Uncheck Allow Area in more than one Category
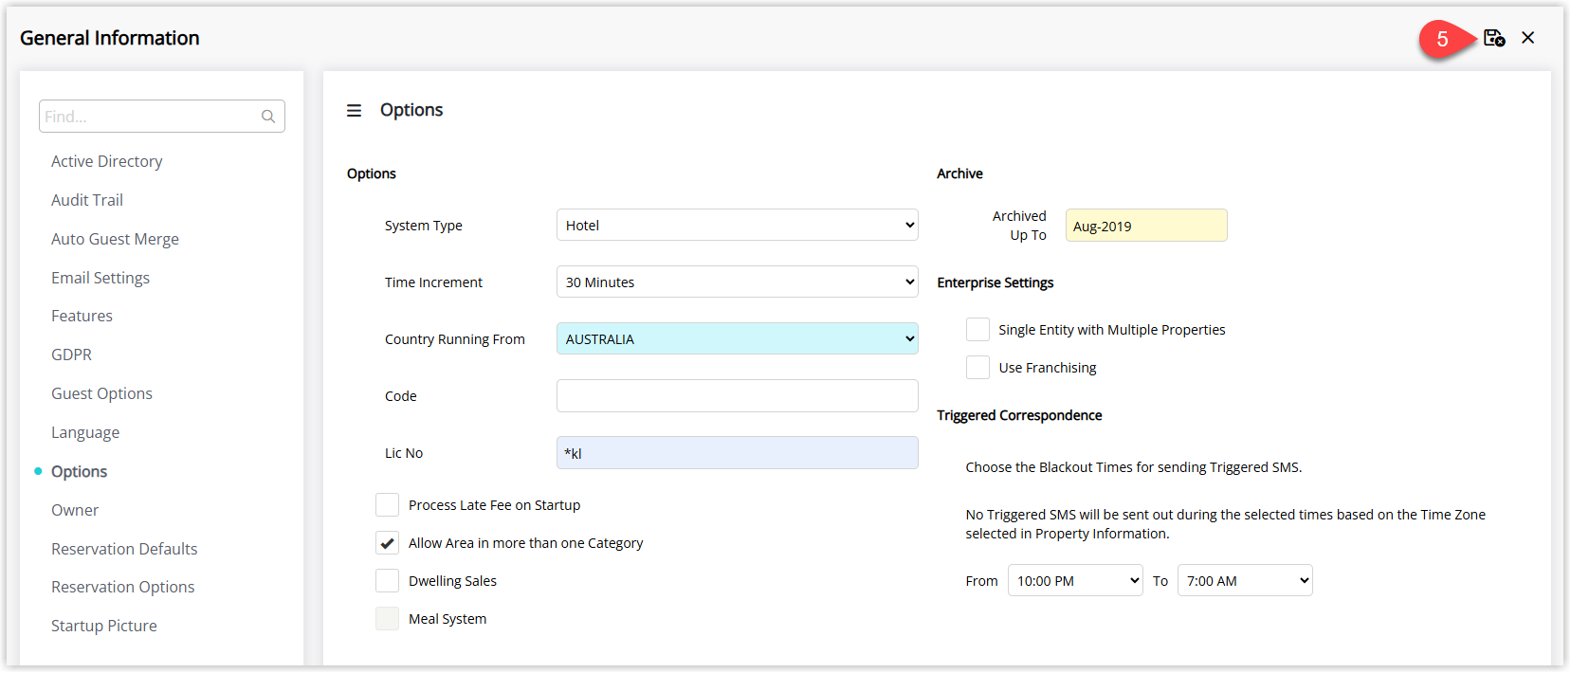1571x673 pixels. click(x=387, y=542)
